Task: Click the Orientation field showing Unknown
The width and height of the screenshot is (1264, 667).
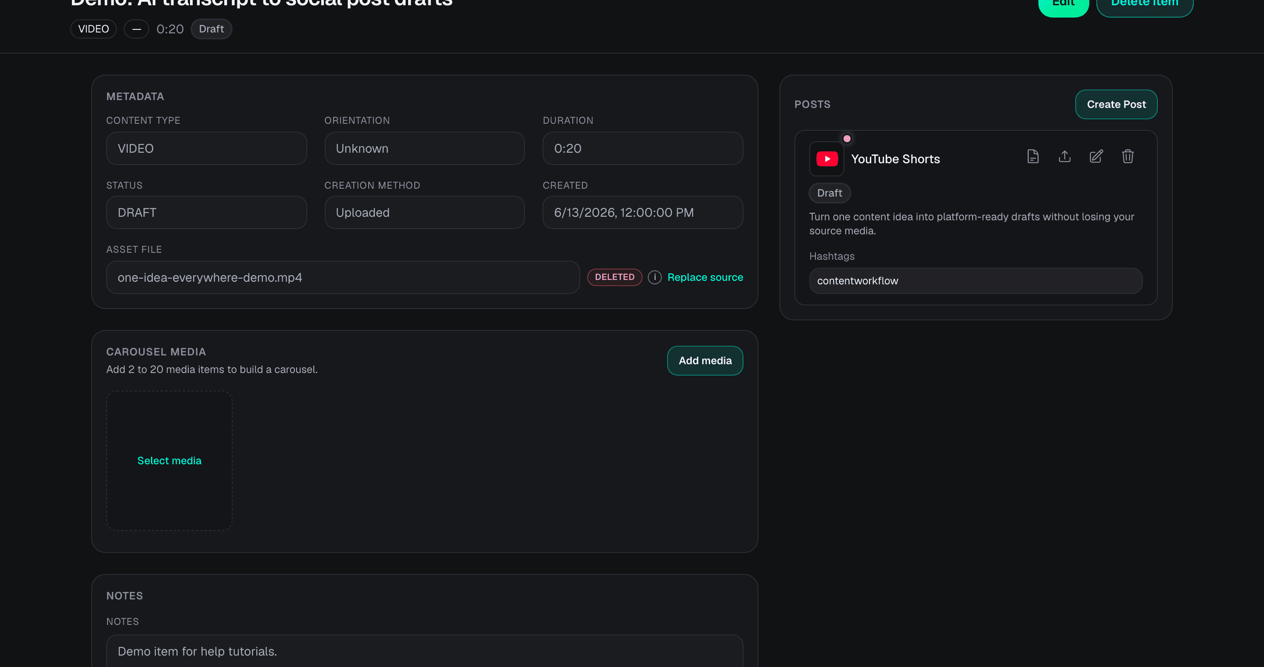Action: pos(424,148)
